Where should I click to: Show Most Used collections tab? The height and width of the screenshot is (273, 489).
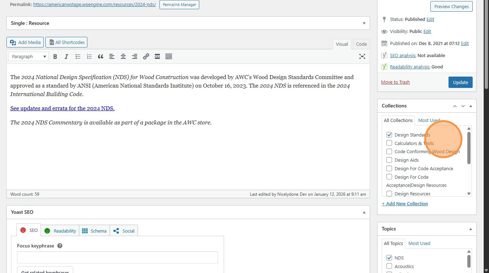coord(429,120)
